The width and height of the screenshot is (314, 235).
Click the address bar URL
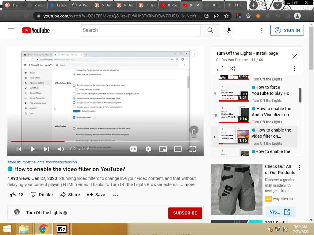122,16
